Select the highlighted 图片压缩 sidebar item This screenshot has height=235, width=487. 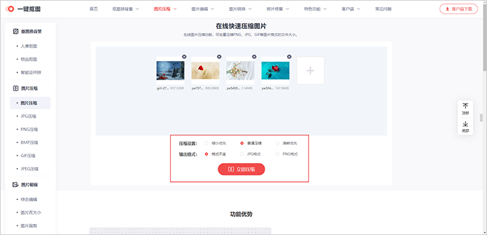pos(31,103)
